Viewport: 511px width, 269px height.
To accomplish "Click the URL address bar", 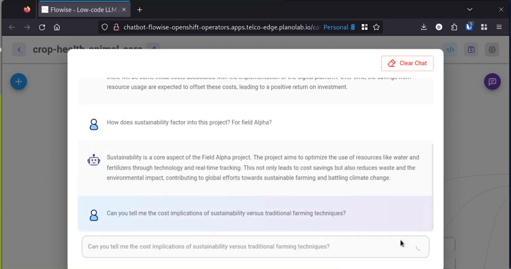I will tap(221, 27).
